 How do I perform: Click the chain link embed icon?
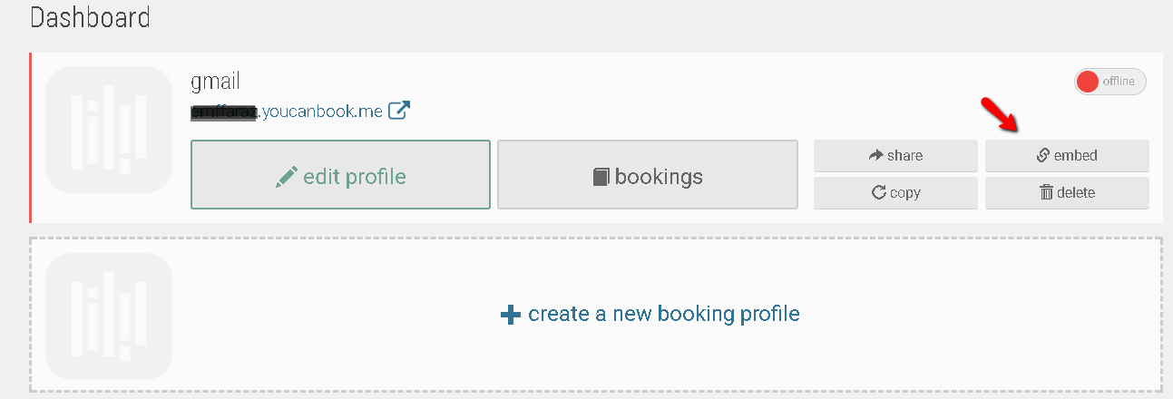click(1043, 156)
